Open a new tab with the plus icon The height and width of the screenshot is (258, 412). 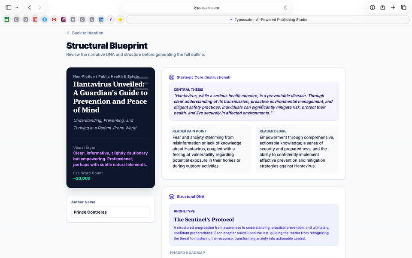pos(393,7)
